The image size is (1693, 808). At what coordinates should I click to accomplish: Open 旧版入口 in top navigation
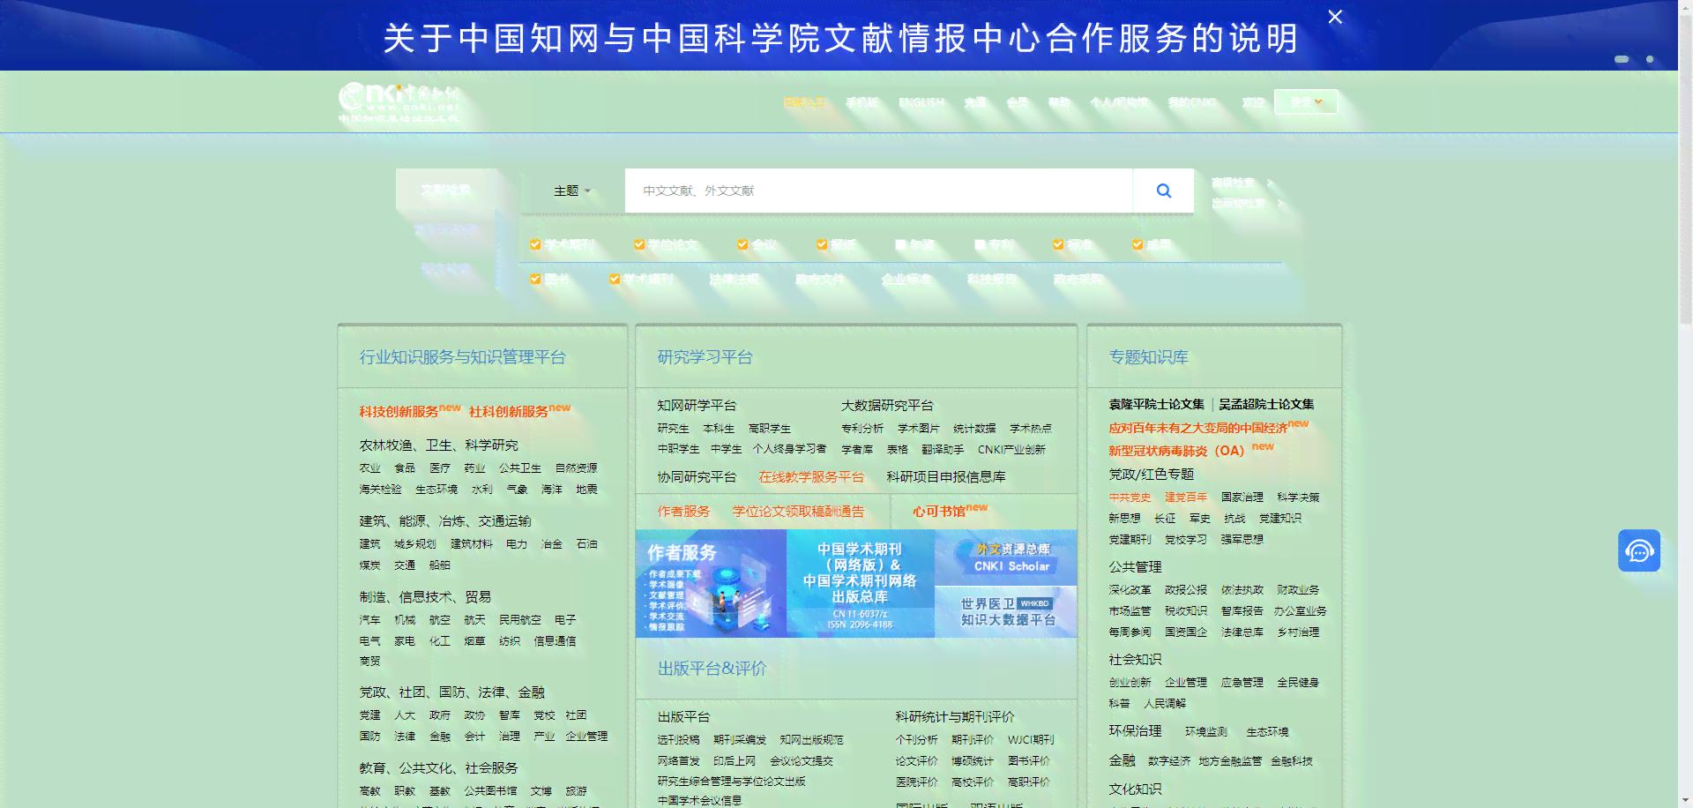(x=805, y=102)
